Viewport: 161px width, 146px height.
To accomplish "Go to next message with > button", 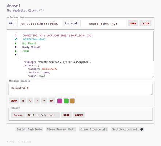I will (44, 101).
